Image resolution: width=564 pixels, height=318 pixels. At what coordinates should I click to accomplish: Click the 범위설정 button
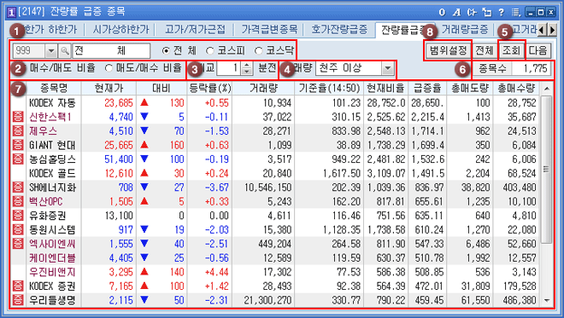click(x=448, y=50)
